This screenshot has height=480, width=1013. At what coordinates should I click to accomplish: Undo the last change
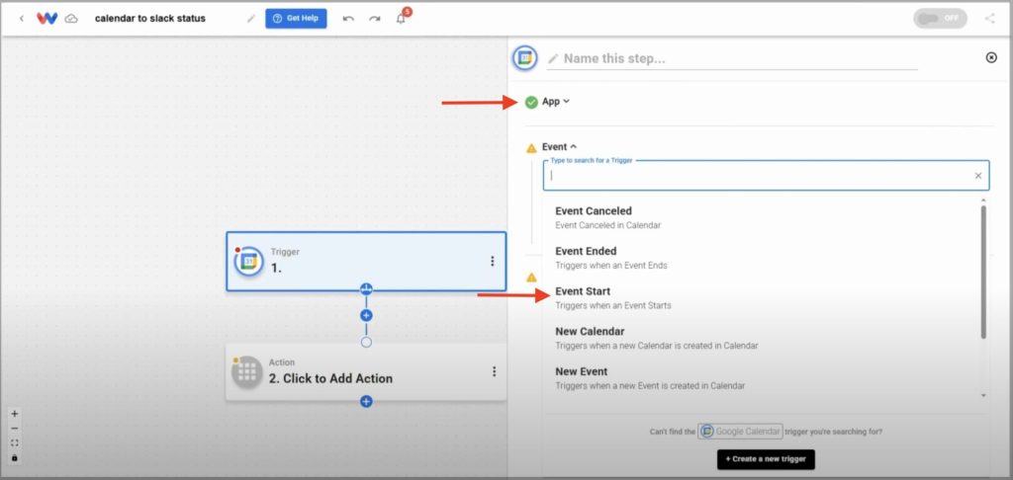[348, 19]
